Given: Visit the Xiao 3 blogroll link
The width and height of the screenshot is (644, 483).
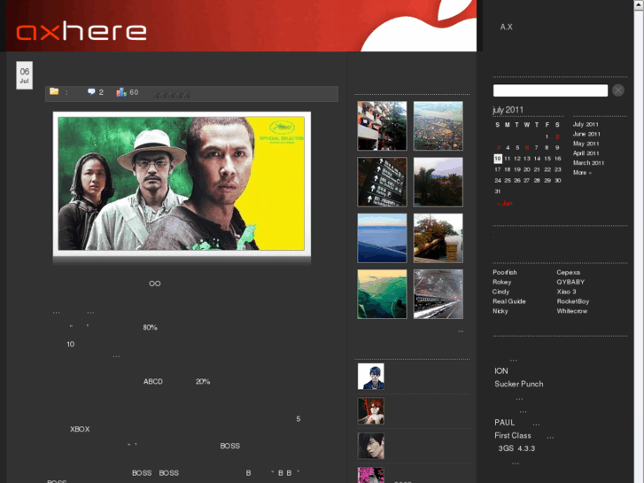Looking at the screenshot, I should pyautogui.click(x=566, y=292).
